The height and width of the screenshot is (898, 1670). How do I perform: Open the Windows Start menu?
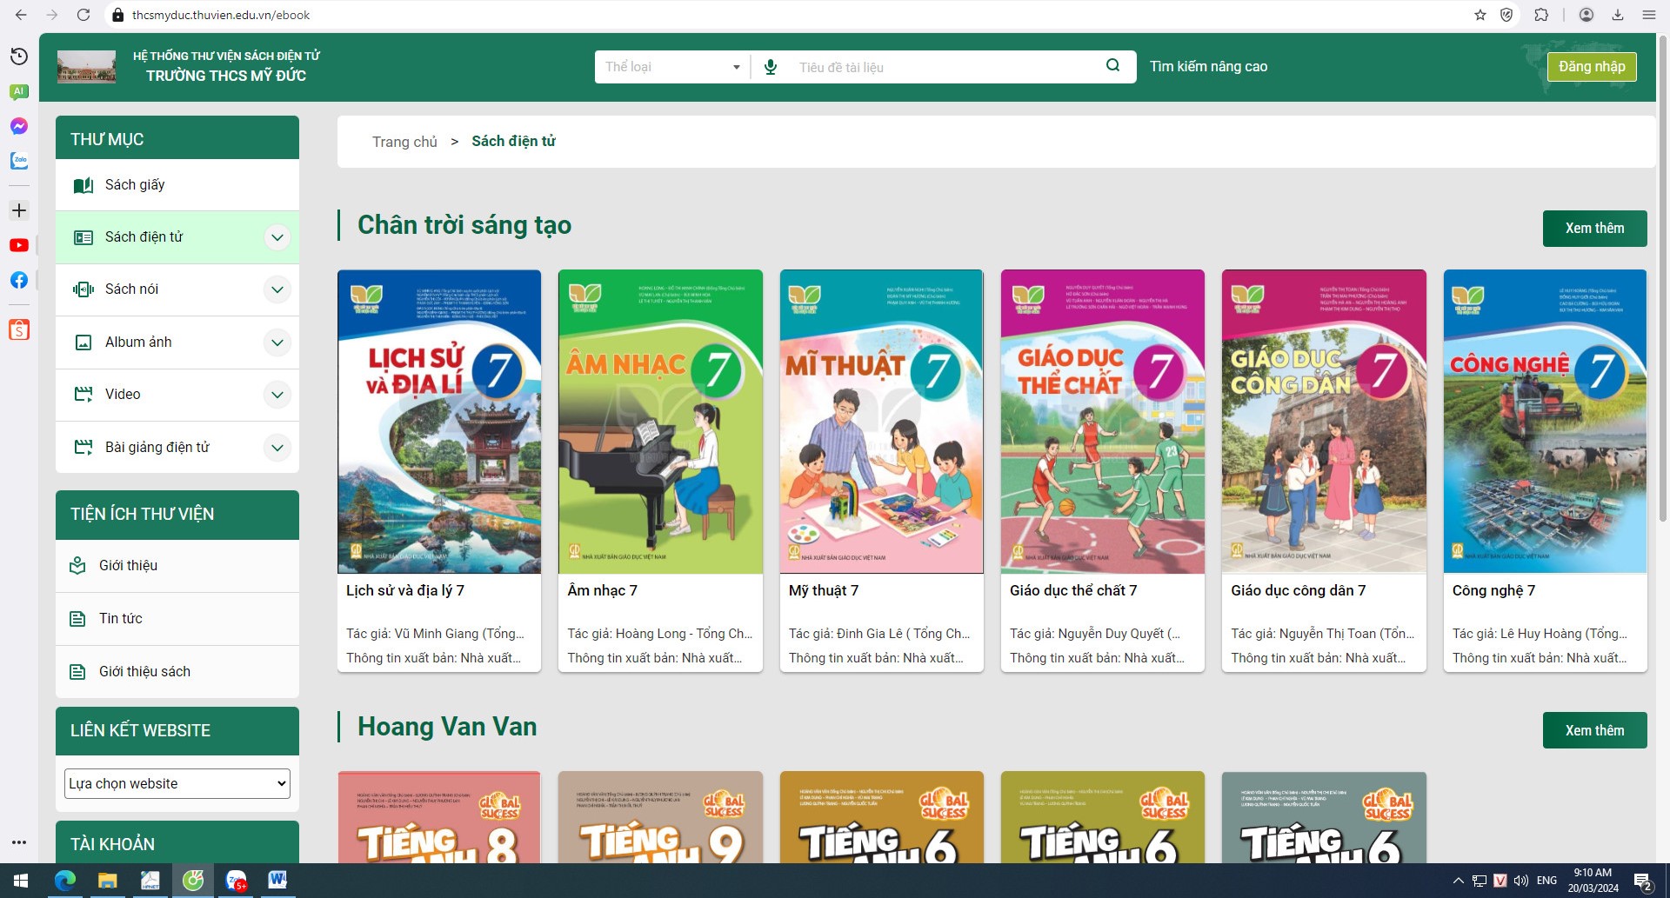[21, 881]
